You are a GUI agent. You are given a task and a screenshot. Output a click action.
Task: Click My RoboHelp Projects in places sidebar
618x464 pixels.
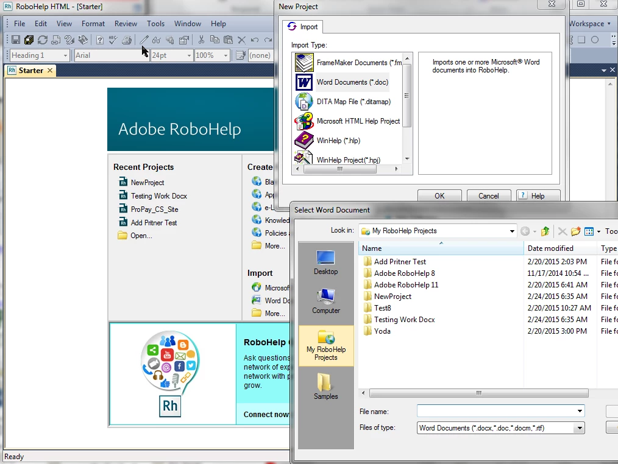click(x=326, y=345)
